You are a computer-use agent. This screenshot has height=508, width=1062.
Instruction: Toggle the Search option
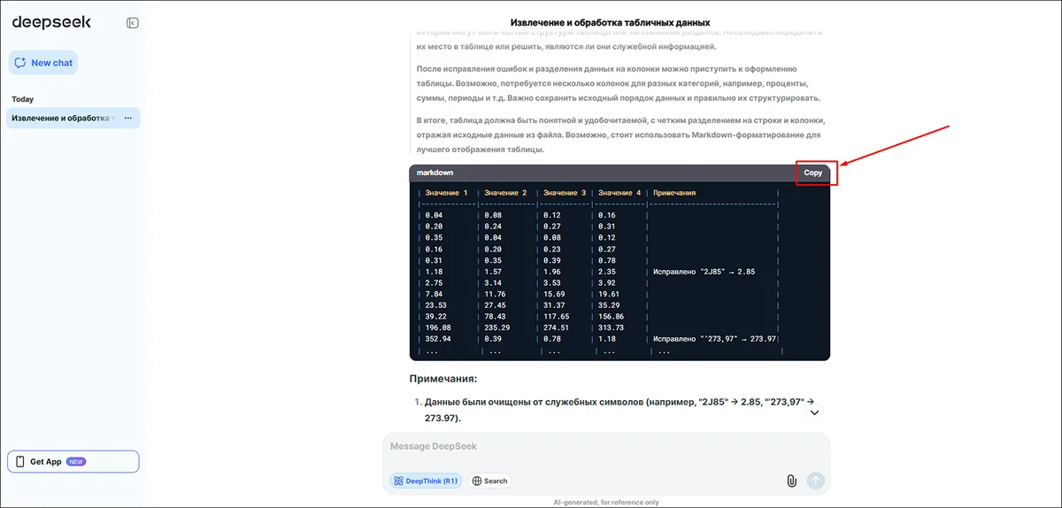point(489,481)
